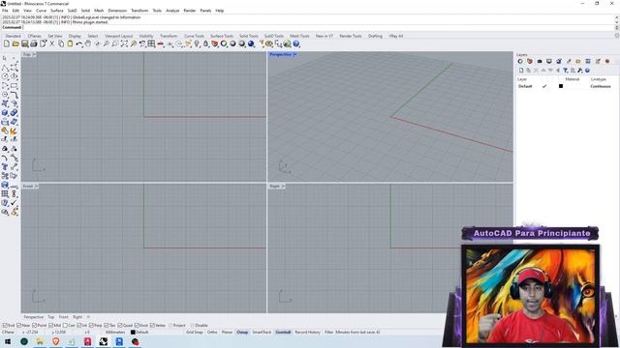Click the Cut icon in the Standard toolbar

pyautogui.click(x=51, y=43)
